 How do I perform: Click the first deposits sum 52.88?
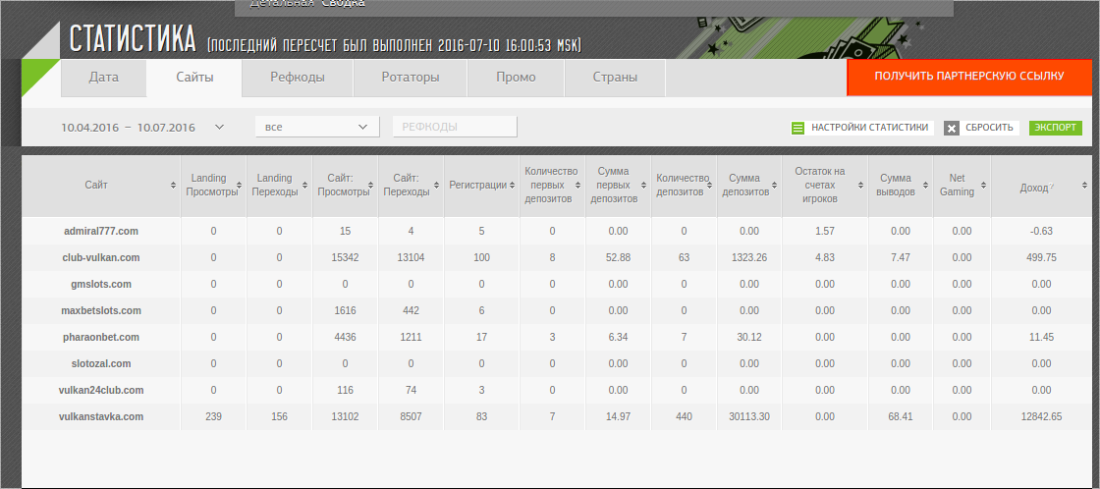tap(618, 257)
